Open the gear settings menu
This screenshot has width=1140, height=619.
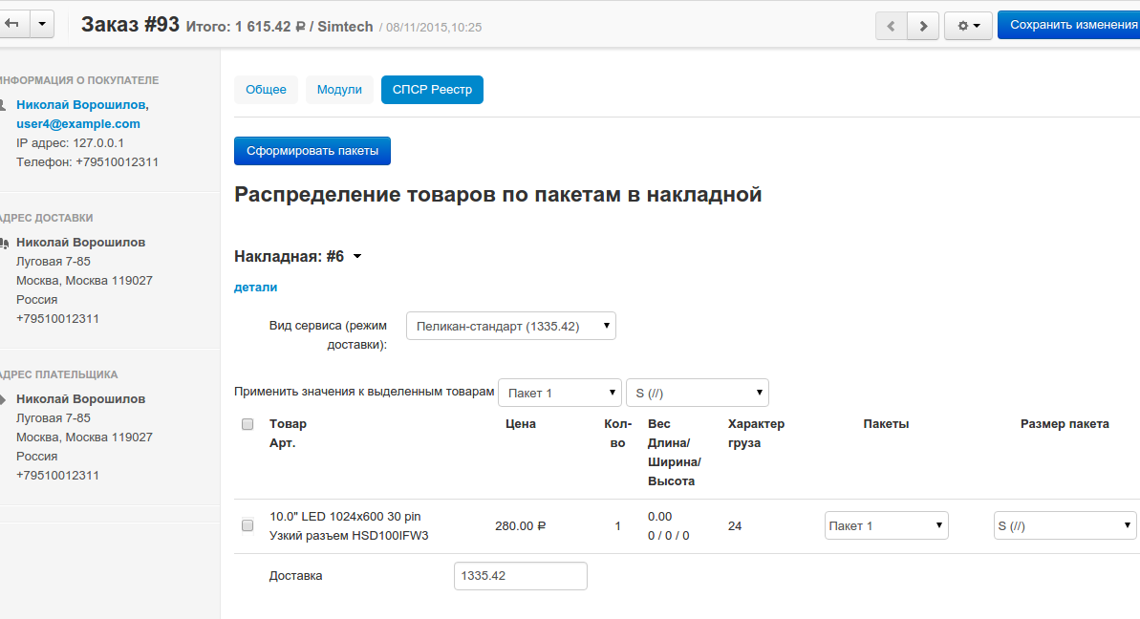coord(968,26)
